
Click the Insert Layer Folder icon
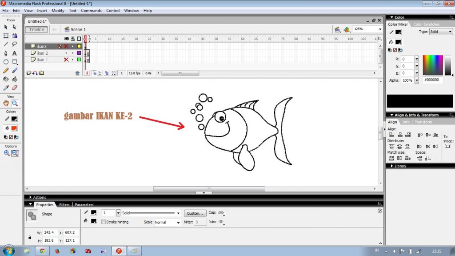pos(41,73)
